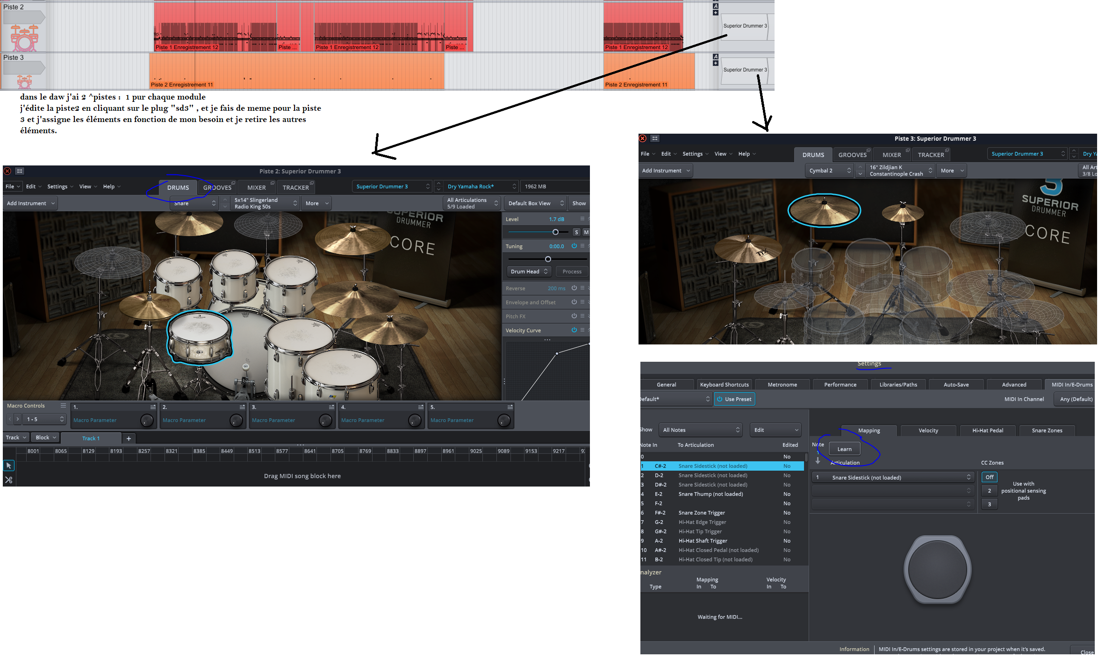Screen dimensions: 1120x659
Task: Enable the Reverse effect power button
Action: click(x=574, y=288)
